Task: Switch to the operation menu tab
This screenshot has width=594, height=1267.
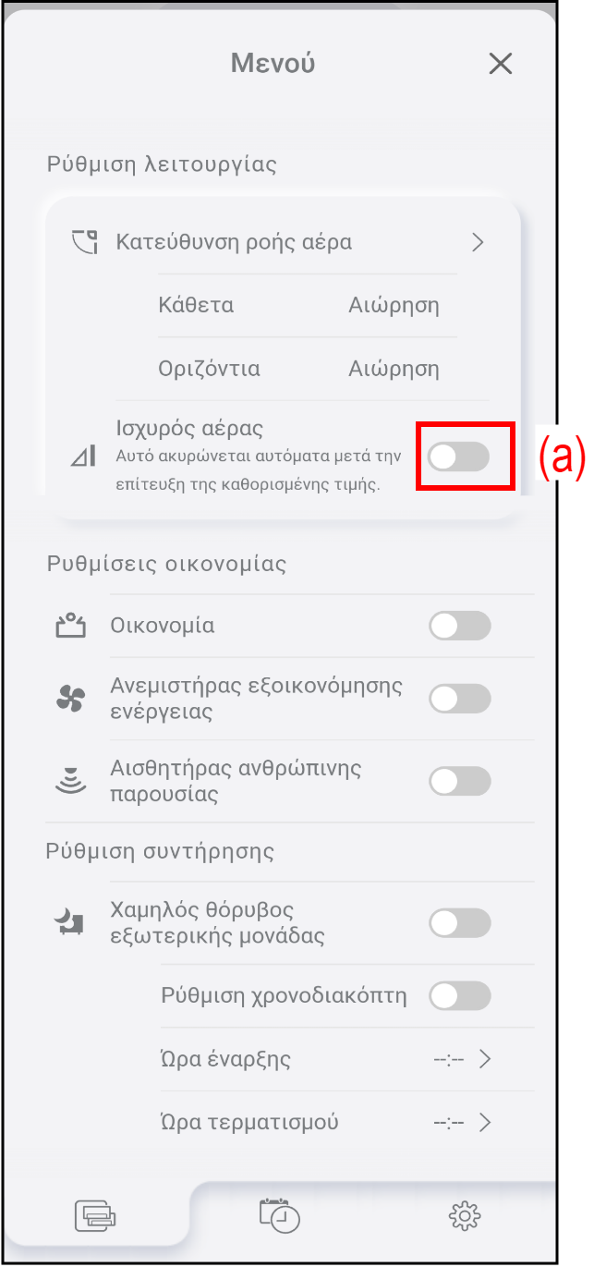Action: tap(96, 1215)
